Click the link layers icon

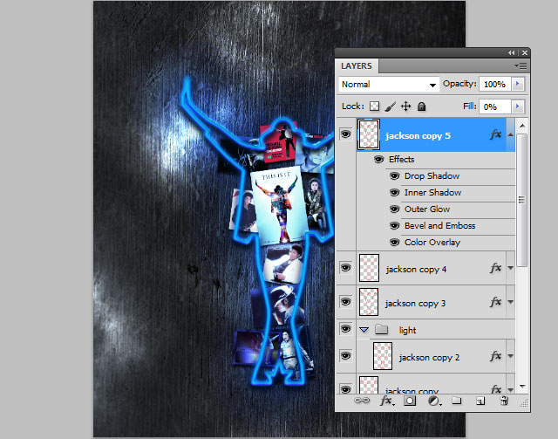362,401
